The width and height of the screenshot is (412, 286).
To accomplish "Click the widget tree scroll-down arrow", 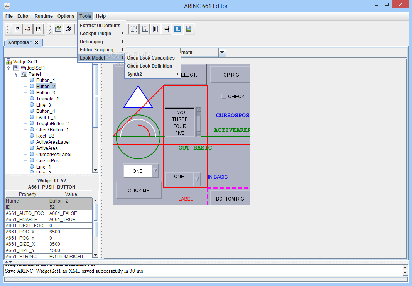I will point(95,170).
